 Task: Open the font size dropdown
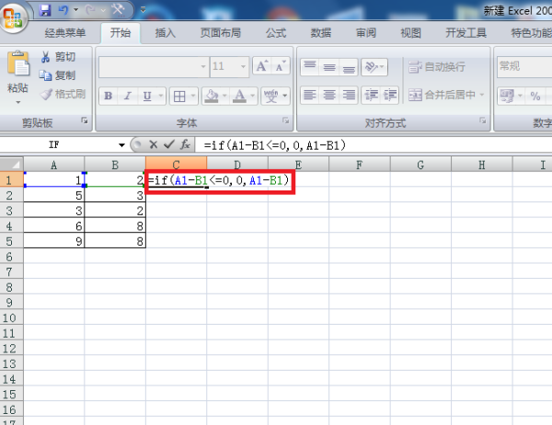pyautogui.click(x=243, y=66)
